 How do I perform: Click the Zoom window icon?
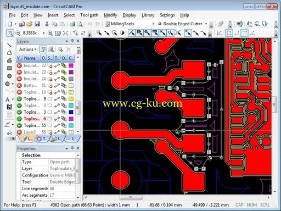point(10,33)
